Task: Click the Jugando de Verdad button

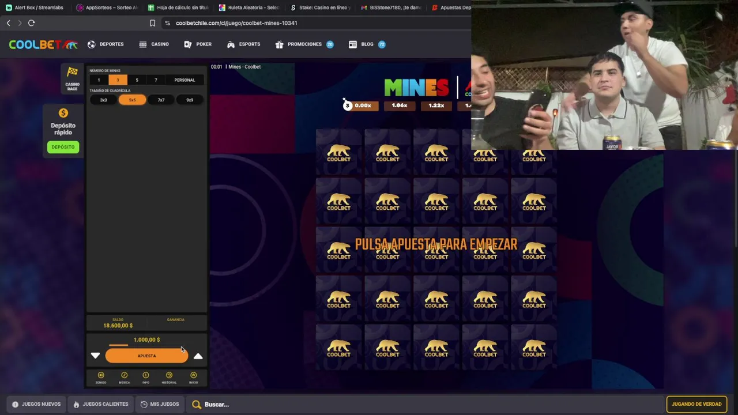Action: click(696, 404)
